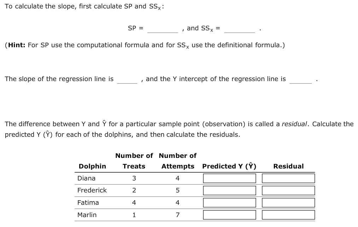358x227 pixels.
Task: Click Fatima's Residual input box
Action: 288,202
